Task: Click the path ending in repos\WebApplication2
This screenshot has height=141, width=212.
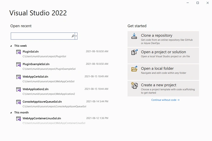Action: click(49, 94)
